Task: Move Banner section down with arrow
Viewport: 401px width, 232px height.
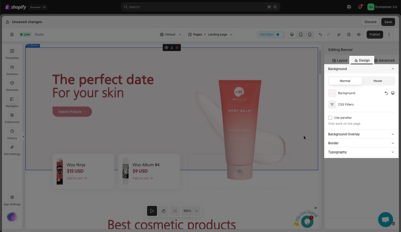Action: (x=172, y=47)
